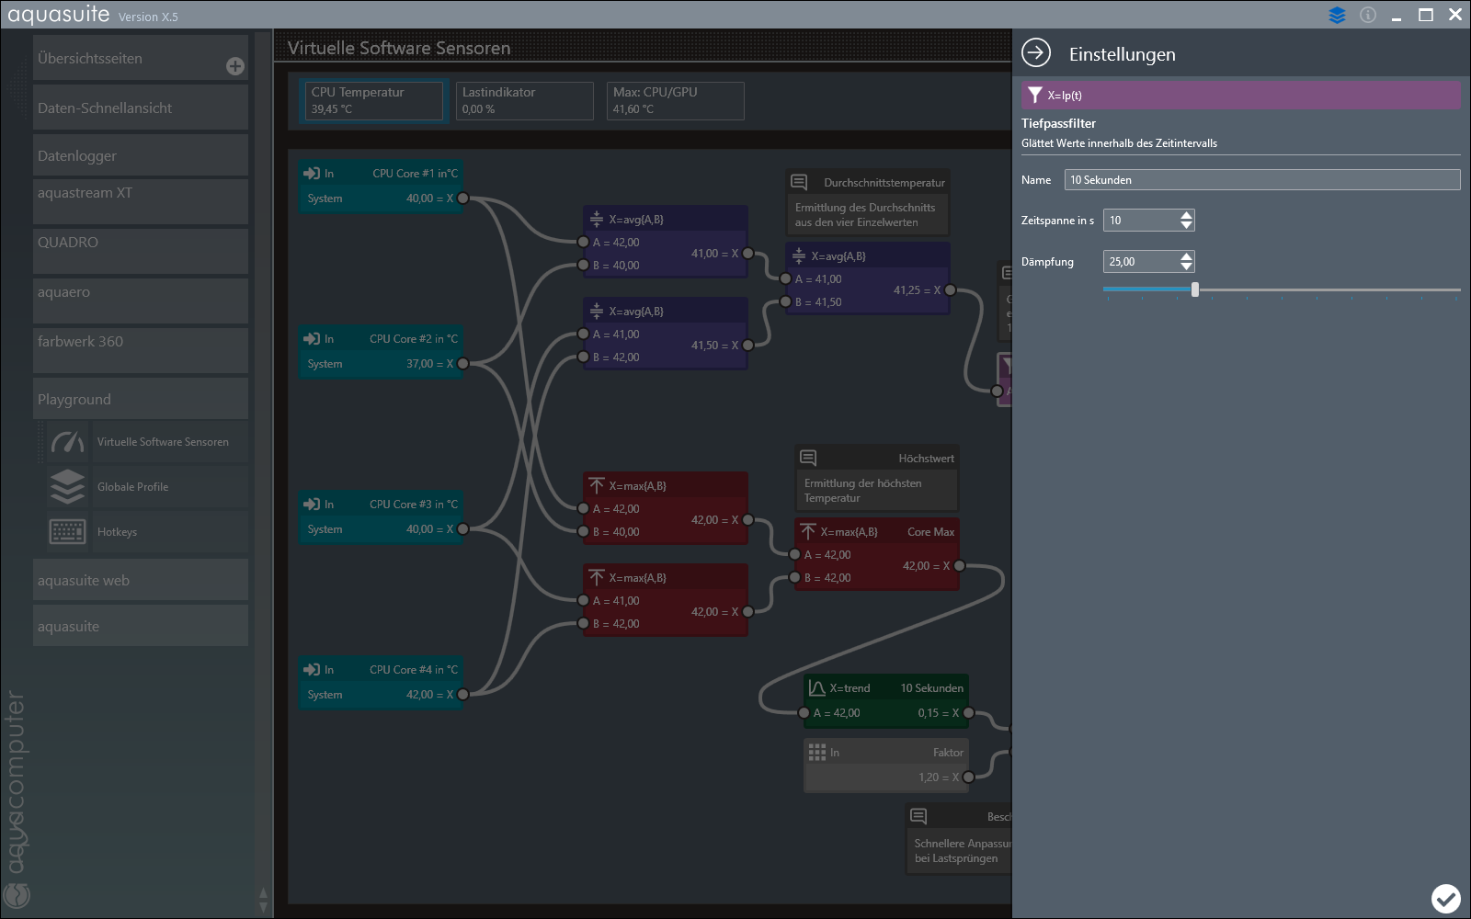The image size is (1471, 919).
Task: Expand QUADRO section
Action: [141, 251]
